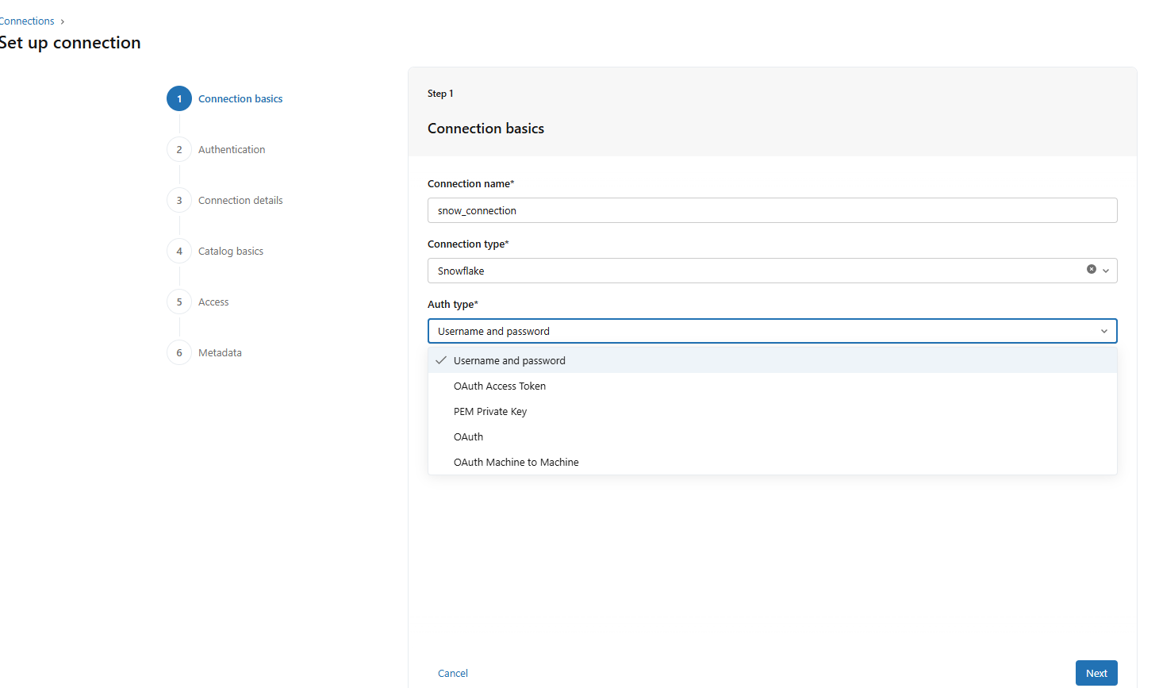The width and height of the screenshot is (1159, 688).
Task: Open the Catalog basics step label
Action: [x=231, y=251]
